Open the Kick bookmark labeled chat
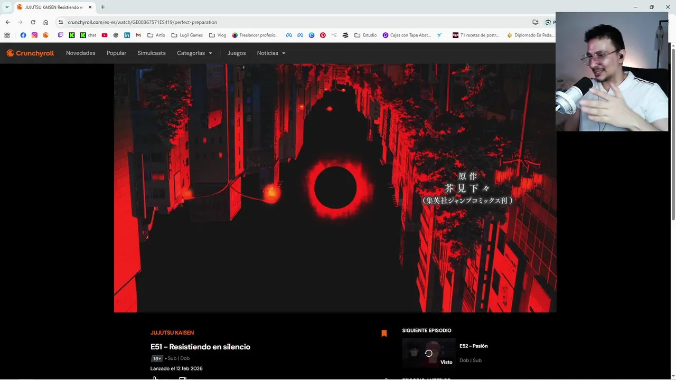The height and width of the screenshot is (380, 676). pos(88,35)
